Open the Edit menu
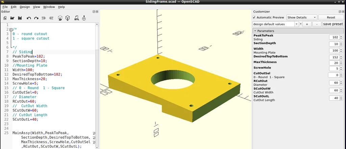Screen dimensions: 346x149 click(x=14, y=7)
